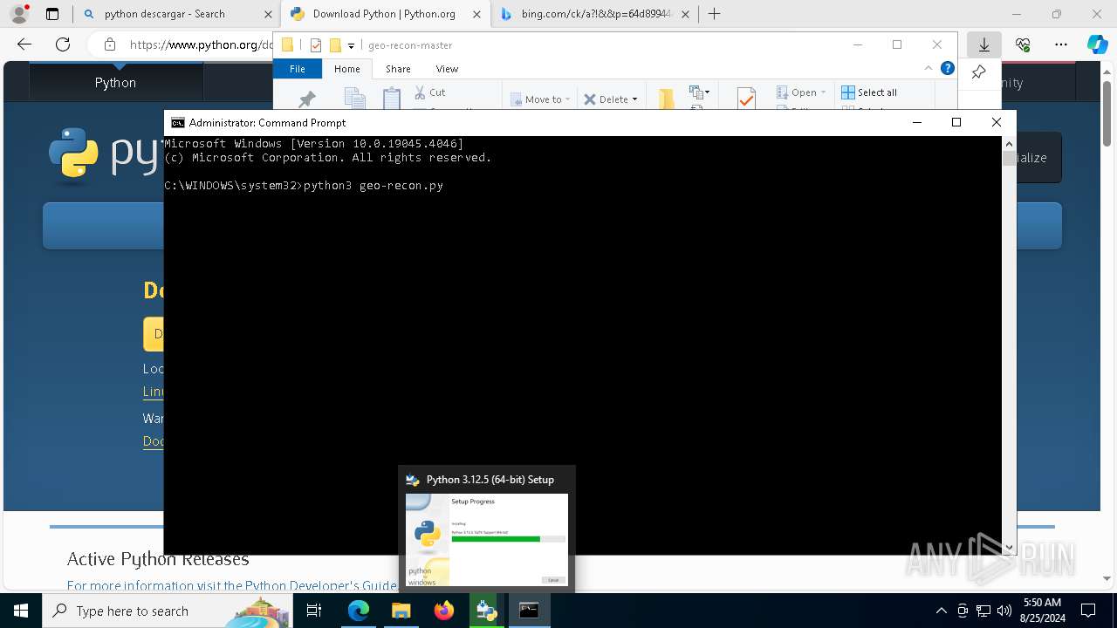
Task: Click New folder icon in ribbon
Action: point(667,99)
